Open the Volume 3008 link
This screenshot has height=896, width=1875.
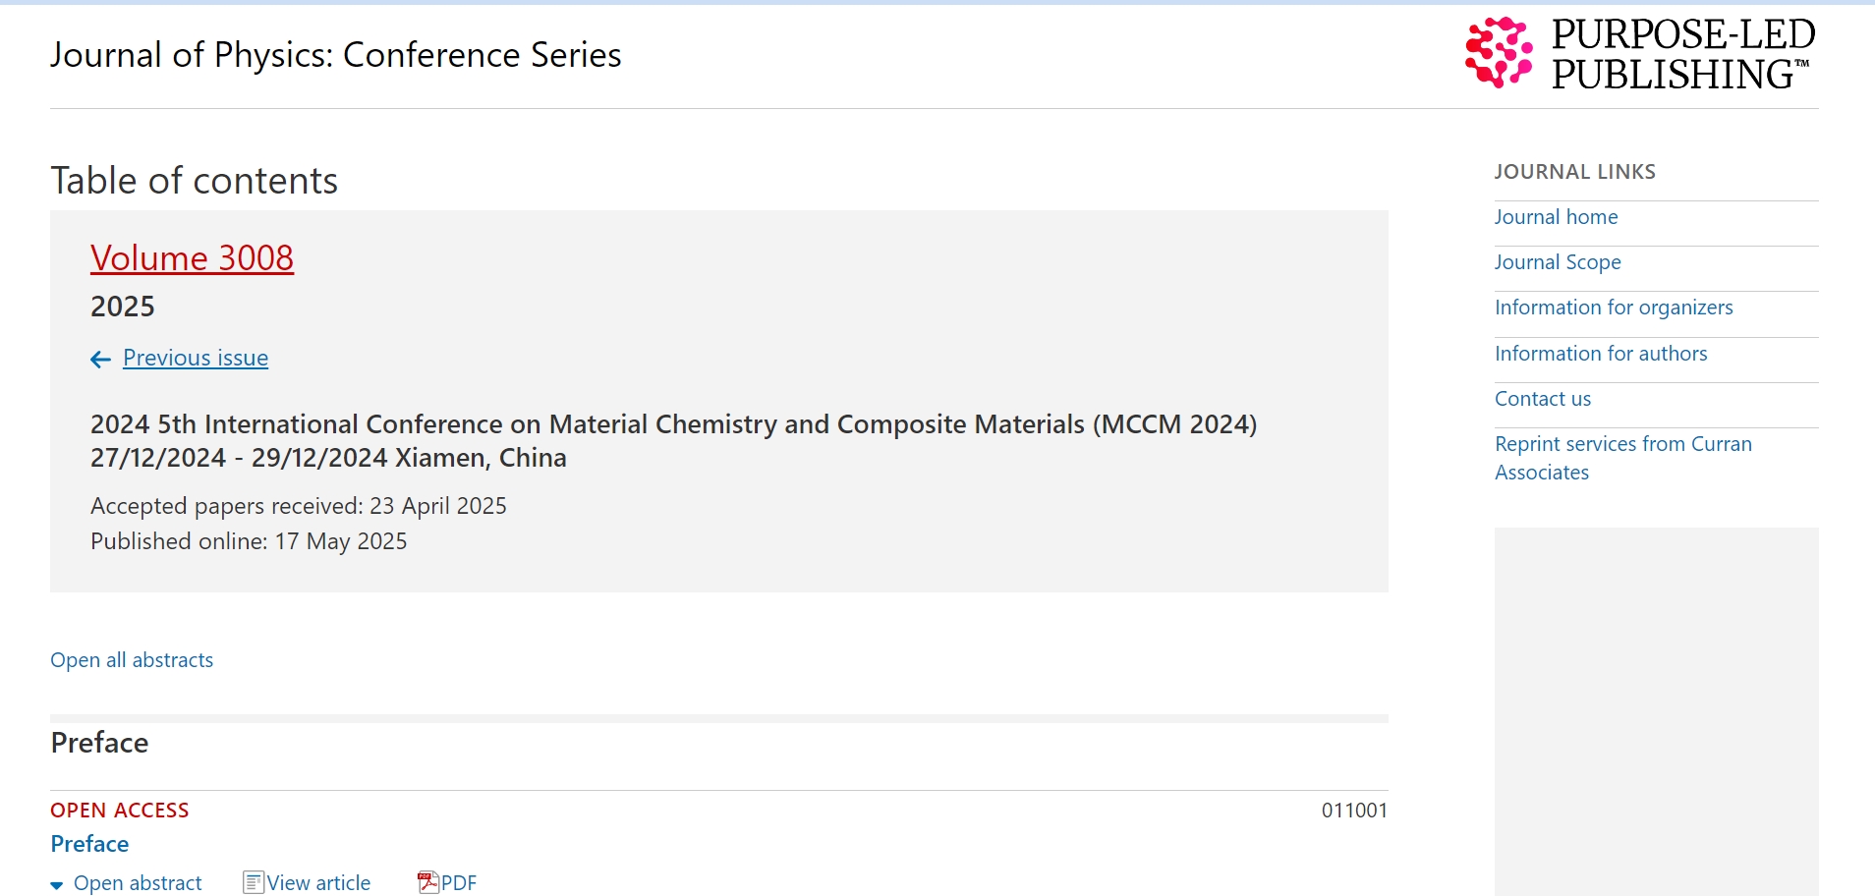click(192, 257)
